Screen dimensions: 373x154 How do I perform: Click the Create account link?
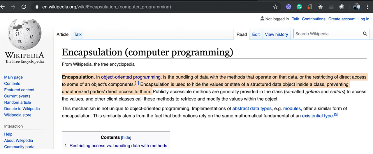pyautogui.click(x=342, y=19)
